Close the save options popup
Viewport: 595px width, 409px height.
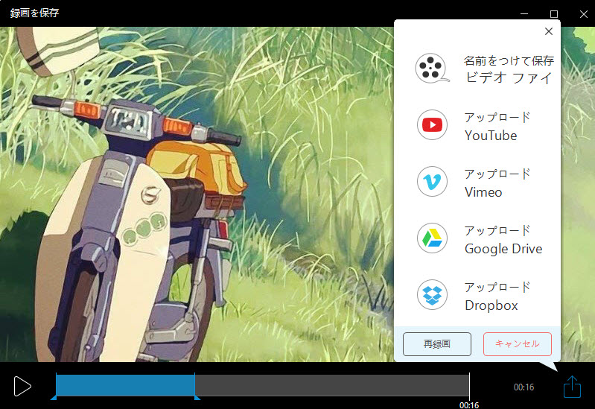pyautogui.click(x=548, y=31)
